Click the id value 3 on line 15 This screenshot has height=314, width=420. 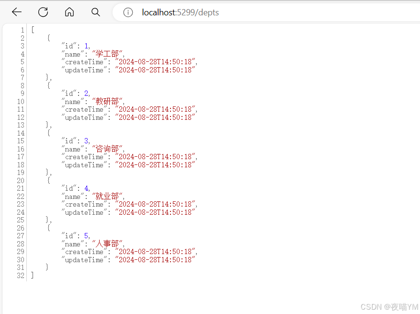[86, 141]
